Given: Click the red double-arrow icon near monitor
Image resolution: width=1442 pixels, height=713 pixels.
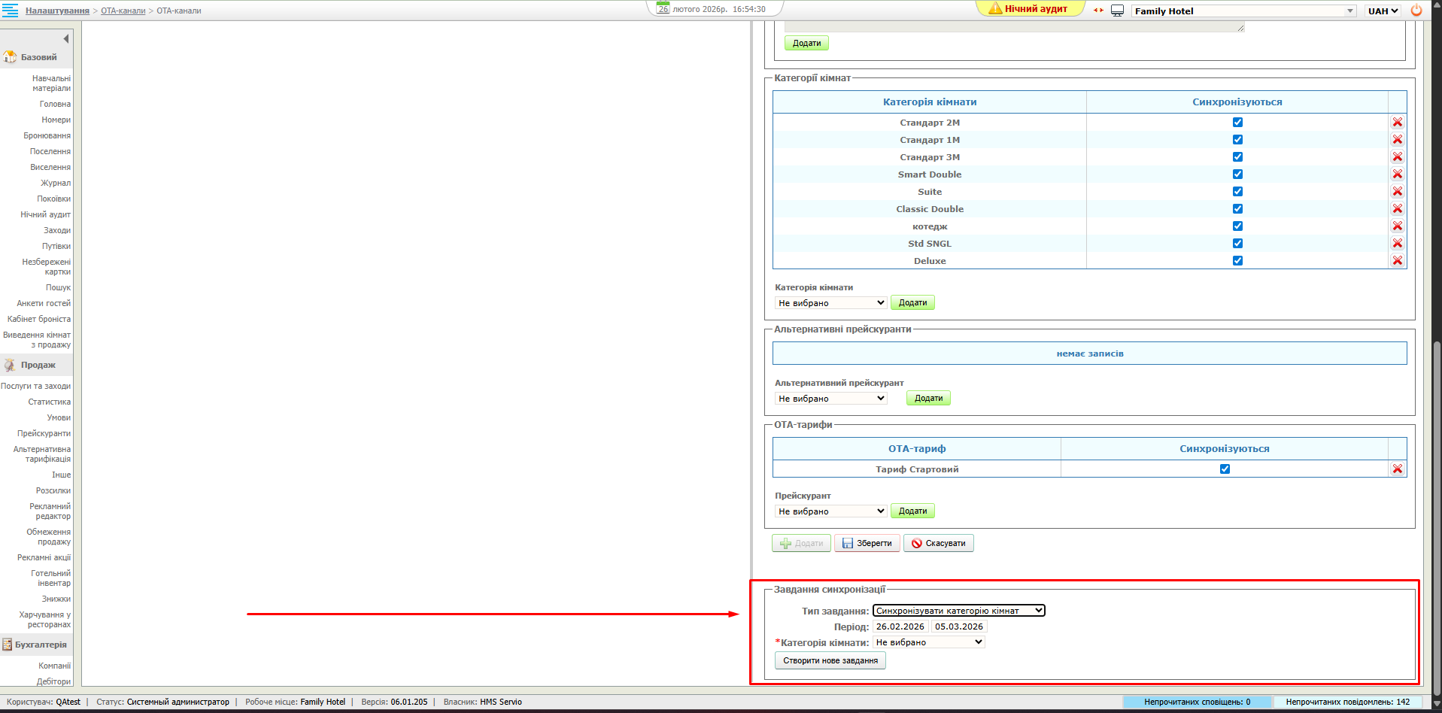Looking at the screenshot, I should [1098, 11].
